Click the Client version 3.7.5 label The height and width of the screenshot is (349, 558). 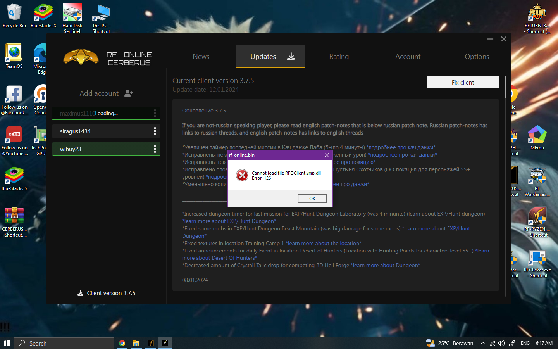tap(111, 293)
